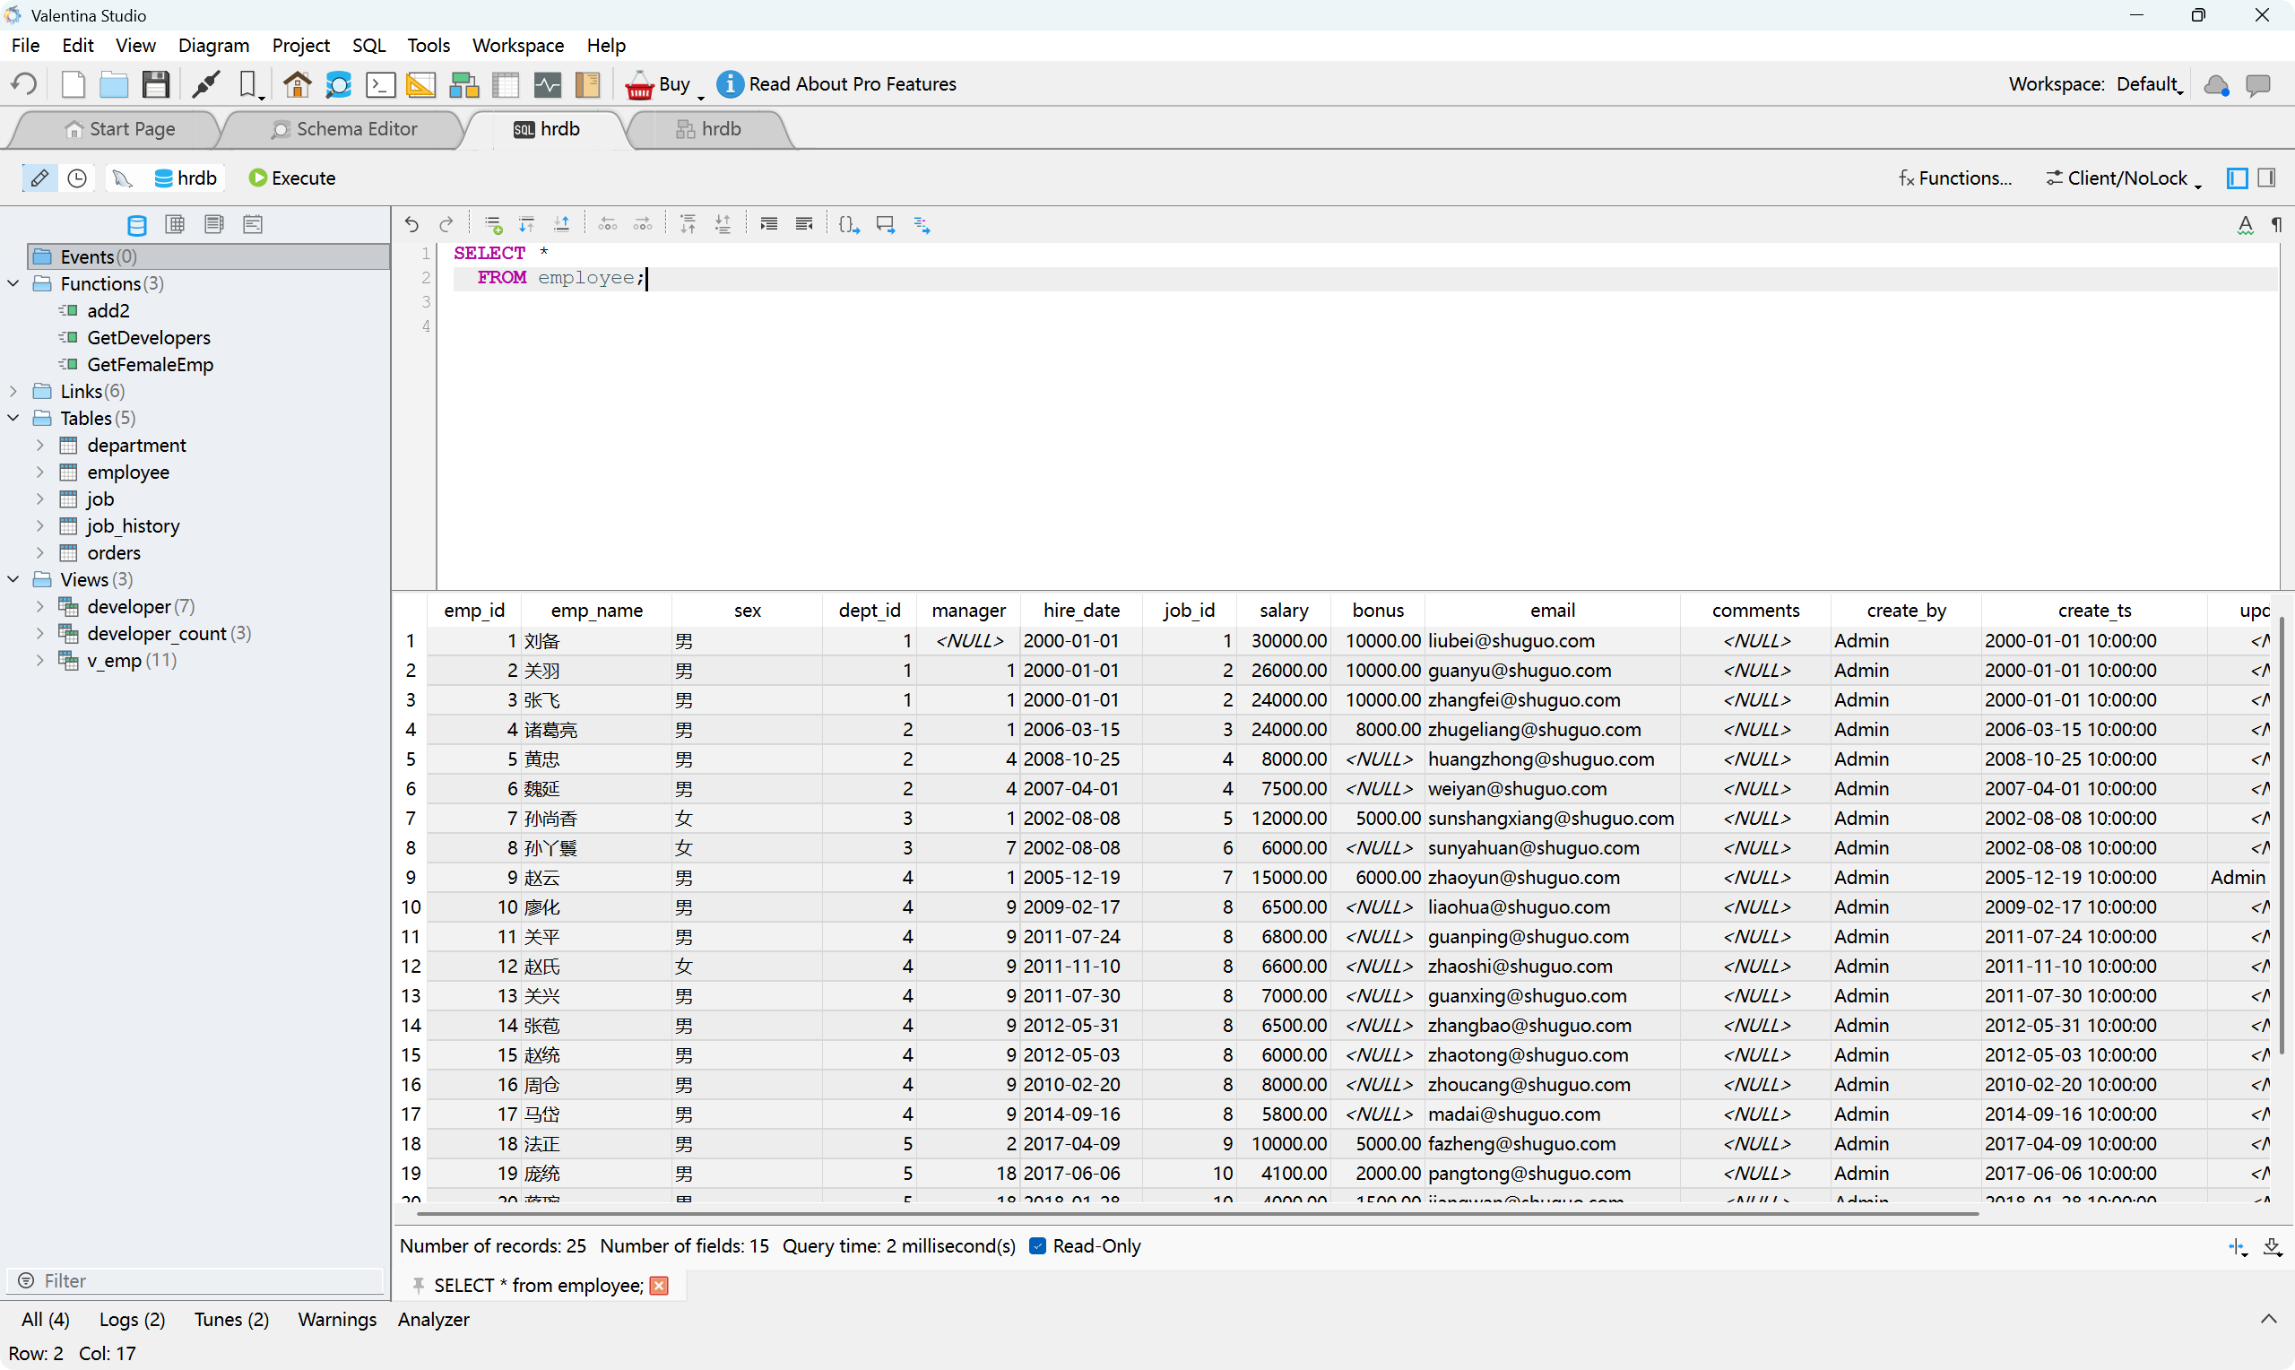
Task: Open the SQL menu
Action: pyautogui.click(x=368, y=45)
